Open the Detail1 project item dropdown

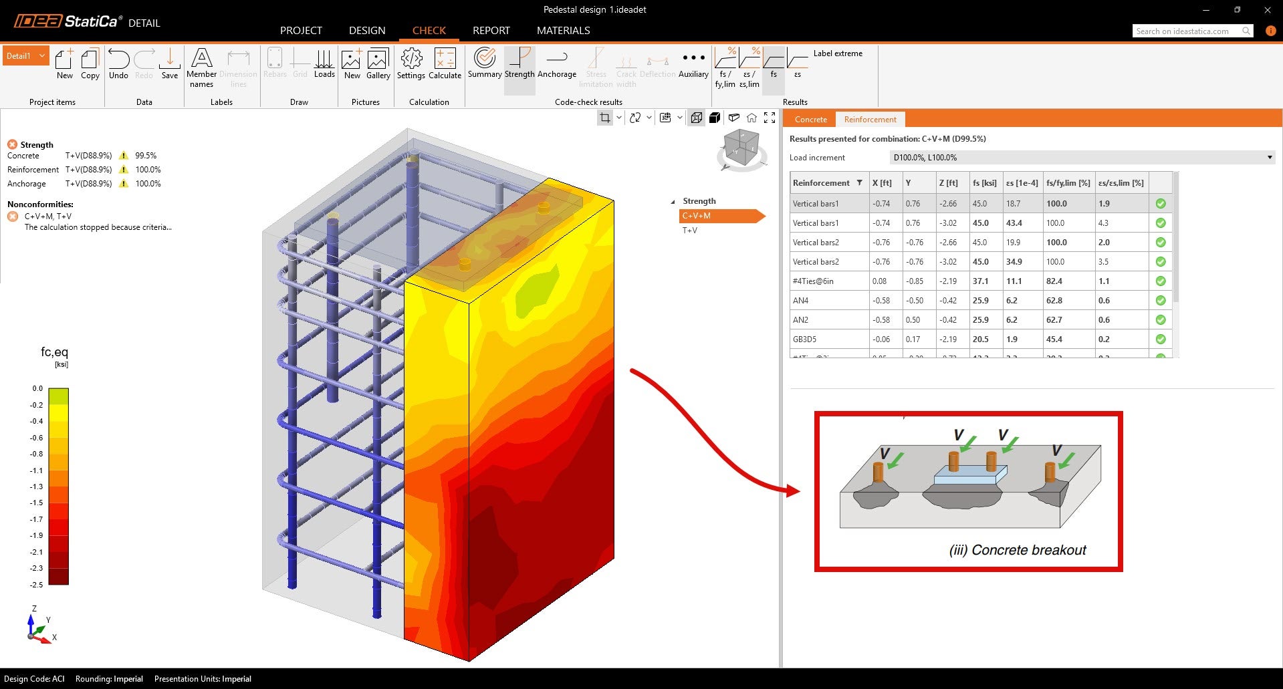tap(42, 56)
